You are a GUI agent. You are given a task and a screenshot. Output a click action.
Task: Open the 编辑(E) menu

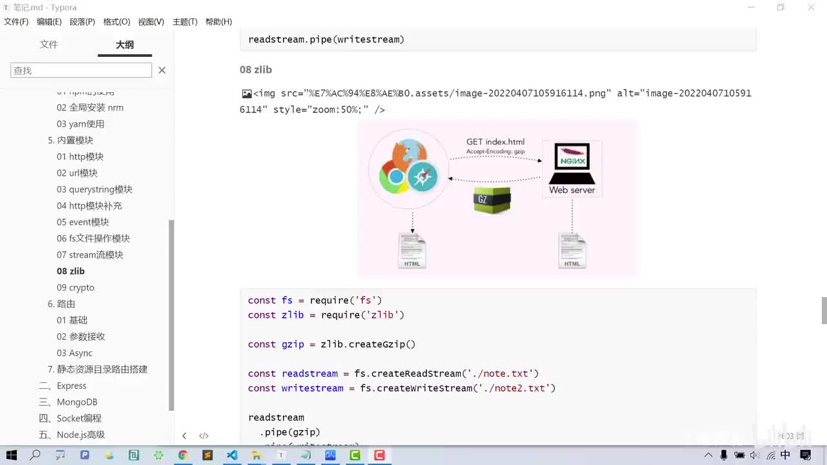[x=49, y=22]
